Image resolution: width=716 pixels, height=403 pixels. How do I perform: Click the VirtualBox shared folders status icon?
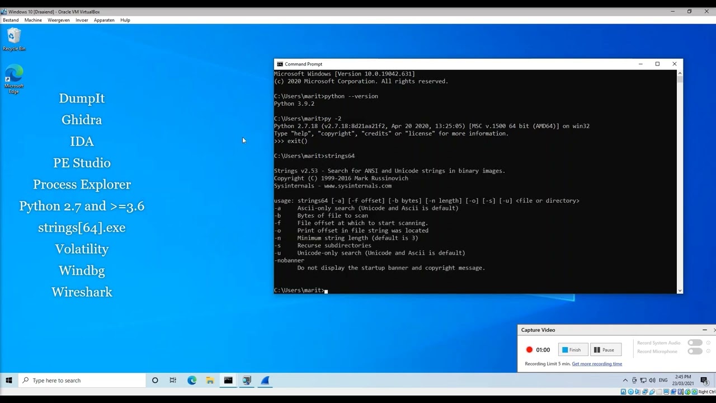[659, 392]
